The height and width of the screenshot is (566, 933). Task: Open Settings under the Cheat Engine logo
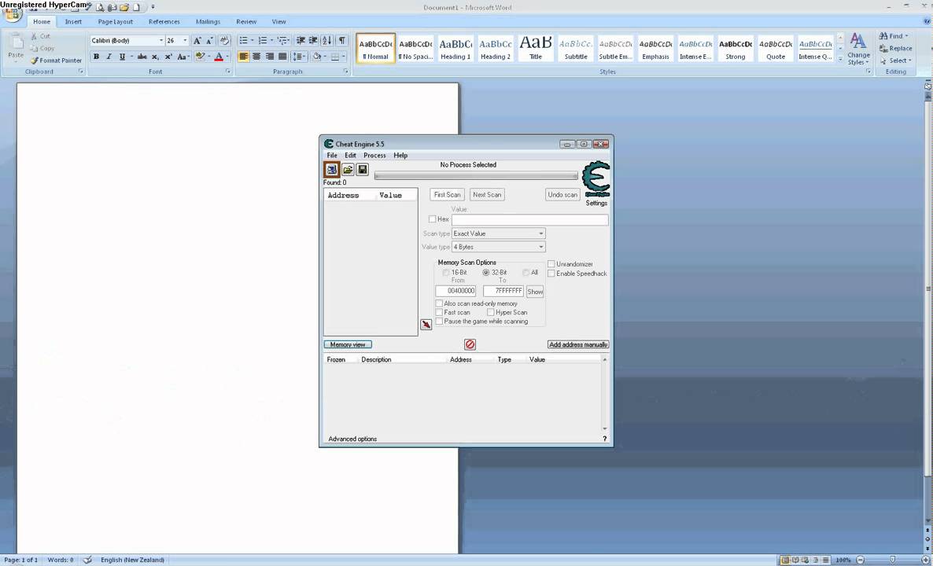point(596,203)
